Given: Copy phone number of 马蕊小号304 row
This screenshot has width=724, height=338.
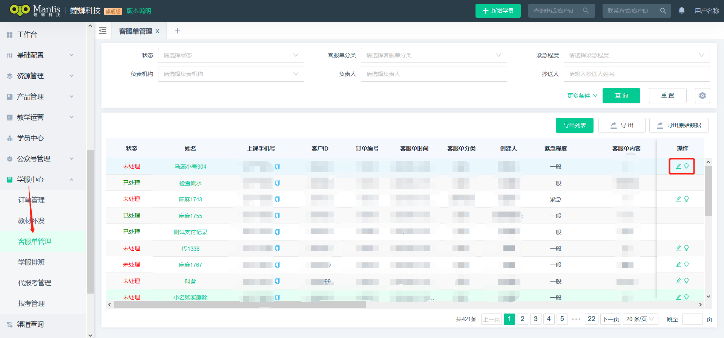Looking at the screenshot, I should [277, 166].
